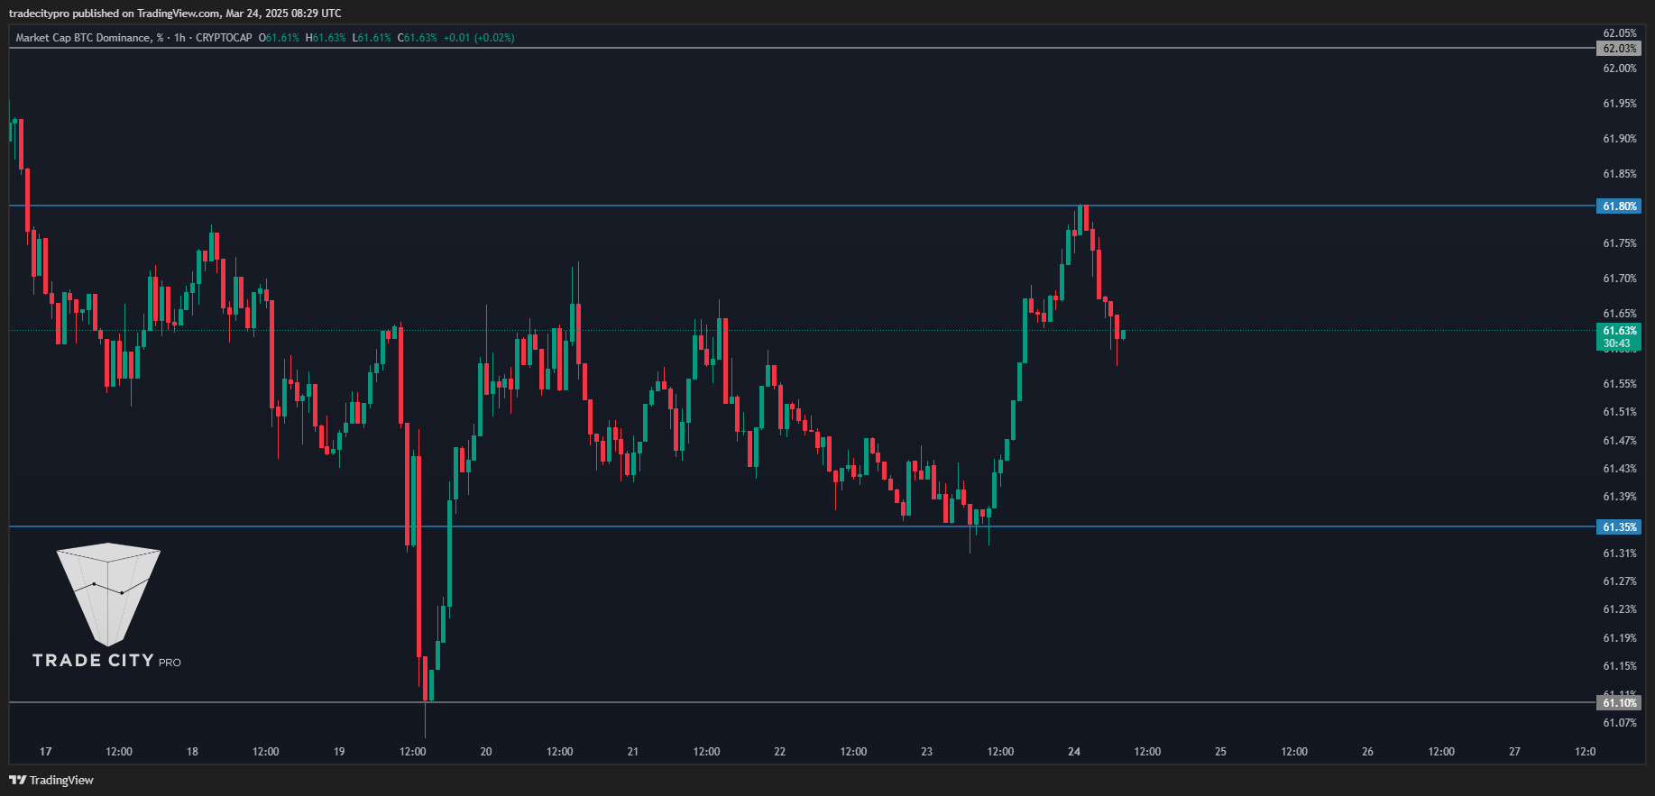Click the 61.31% price scale tick
The width and height of the screenshot is (1655, 796).
pos(1619,554)
